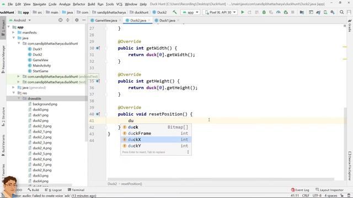Viewport: 353px width, 198px height.
Task: Click the editor vertical scrollbar
Action: coord(345,144)
